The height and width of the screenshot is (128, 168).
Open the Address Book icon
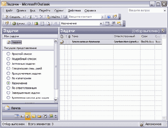click(65, 17)
